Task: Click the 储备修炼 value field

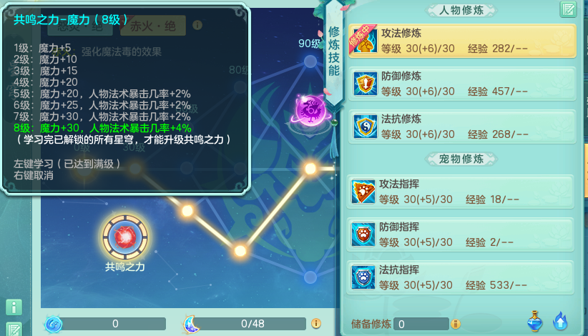Action: 421,324
